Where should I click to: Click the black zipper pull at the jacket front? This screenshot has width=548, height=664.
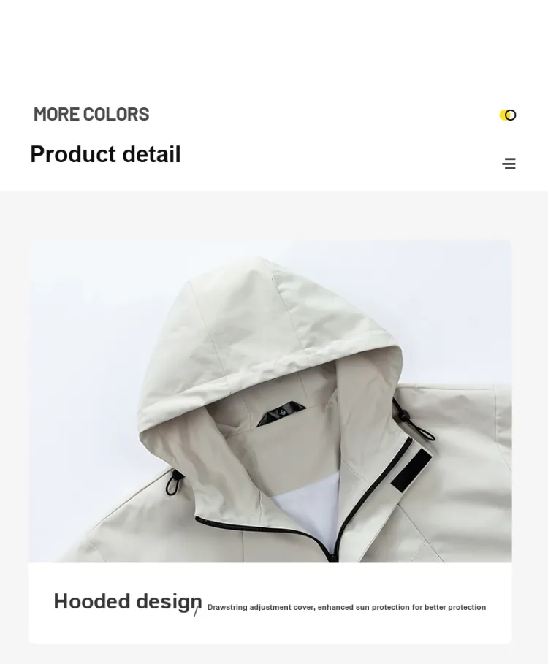333,557
